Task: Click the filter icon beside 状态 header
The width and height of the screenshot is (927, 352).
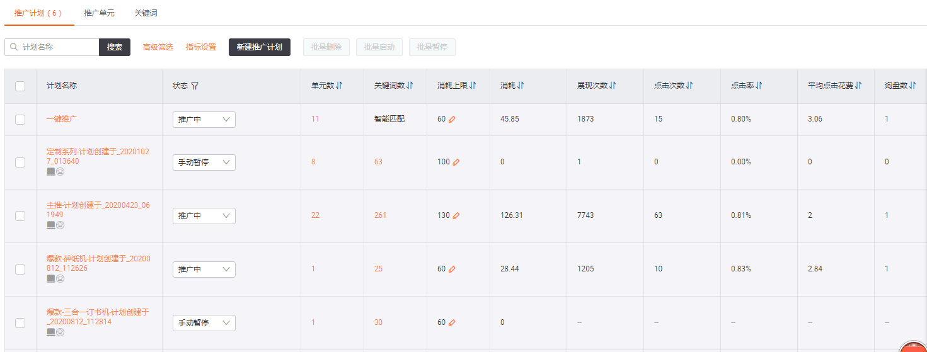Action: pos(195,86)
